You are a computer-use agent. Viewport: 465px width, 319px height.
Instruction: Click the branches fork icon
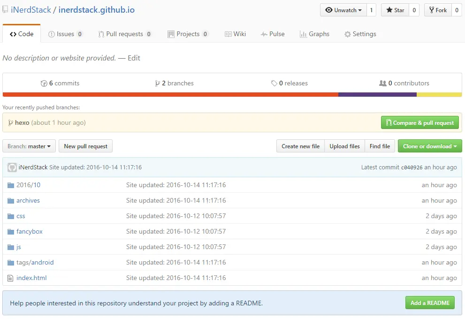click(157, 84)
